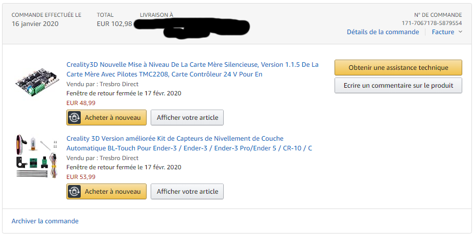Open the Facture invoice menu

pyautogui.click(x=443, y=32)
